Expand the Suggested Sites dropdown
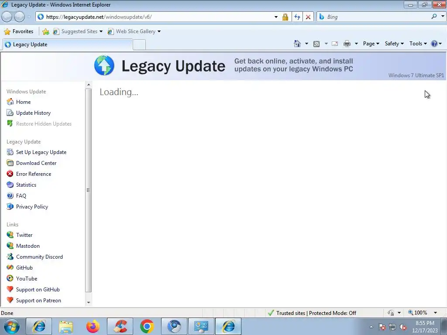Viewport: 447px width, 335px height. click(101, 31)
